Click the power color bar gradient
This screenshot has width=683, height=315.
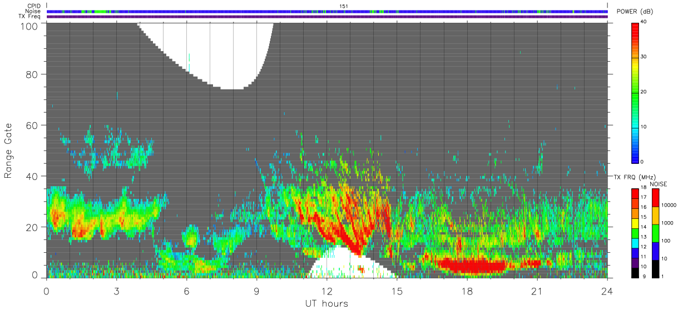pyautogui.click(x=635, y=92)
